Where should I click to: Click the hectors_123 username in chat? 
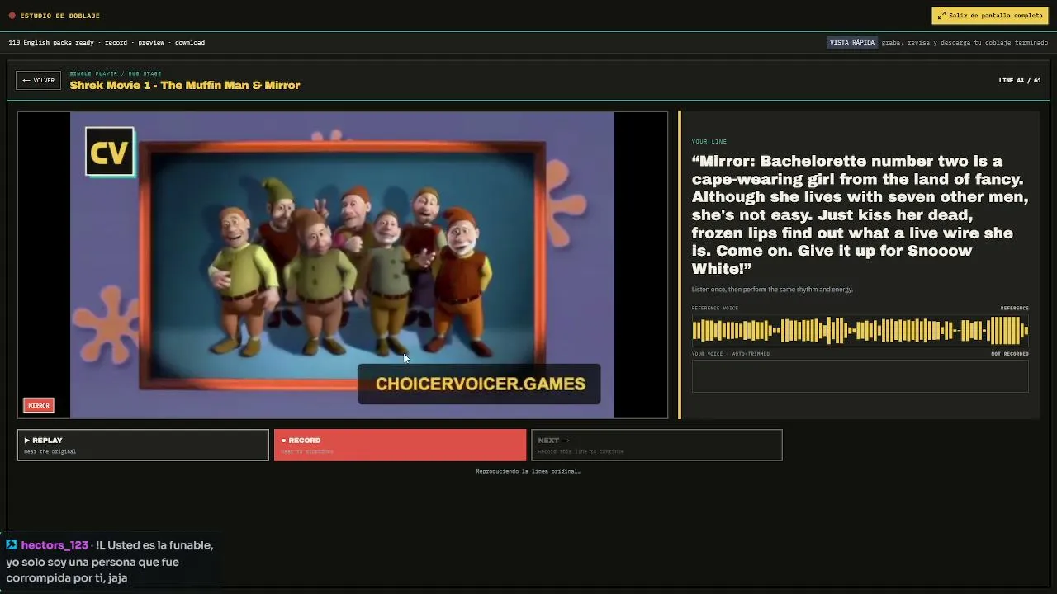(x=55, y=545)
